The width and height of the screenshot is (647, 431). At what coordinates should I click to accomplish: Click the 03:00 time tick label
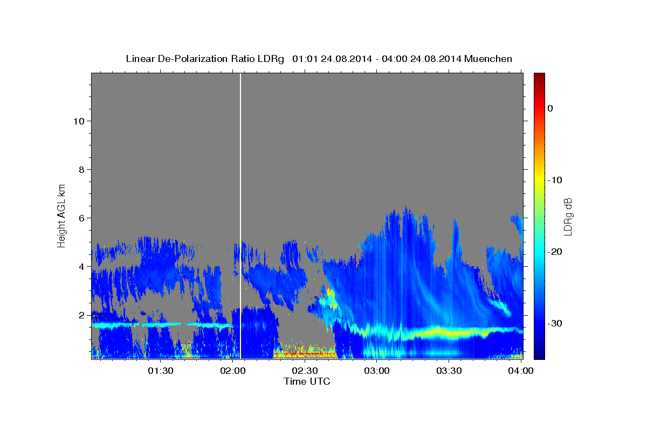coord(377,371)
